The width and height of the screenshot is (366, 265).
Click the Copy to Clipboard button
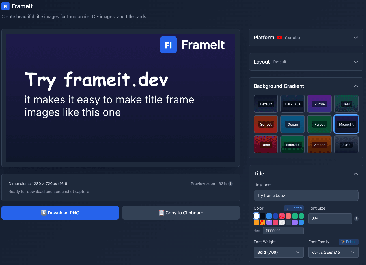tap(181, 212)
